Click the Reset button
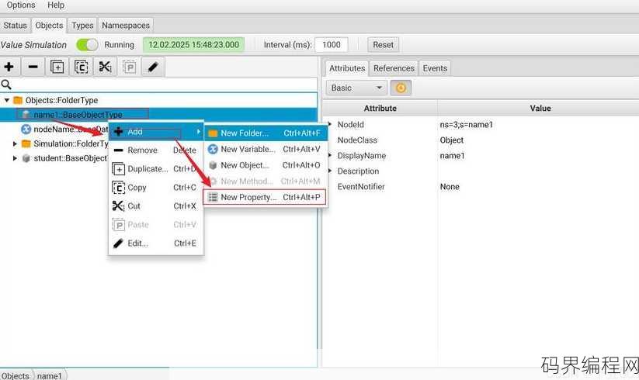This screenshot has height=380, width=639. point(383,45)
